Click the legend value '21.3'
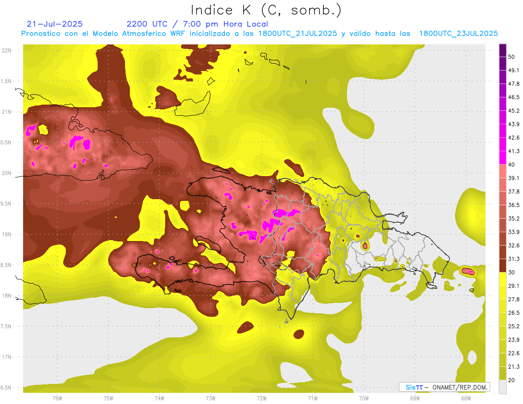This screenshot has width=523, height=404. (x=514, y=367)
